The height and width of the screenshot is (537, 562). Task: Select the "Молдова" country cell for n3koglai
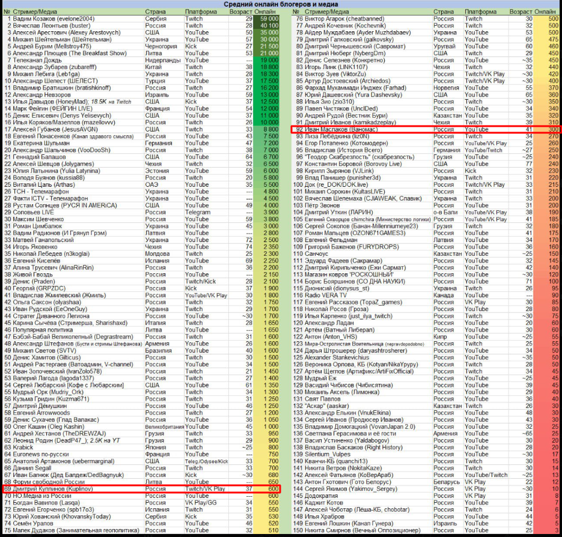(157, 253)
